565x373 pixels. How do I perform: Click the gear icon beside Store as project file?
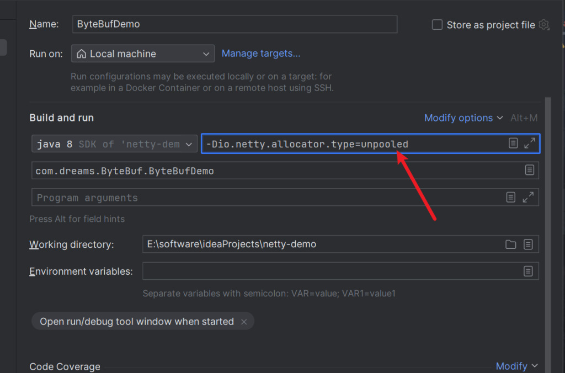pyautogui.click(x=544, y=25)
